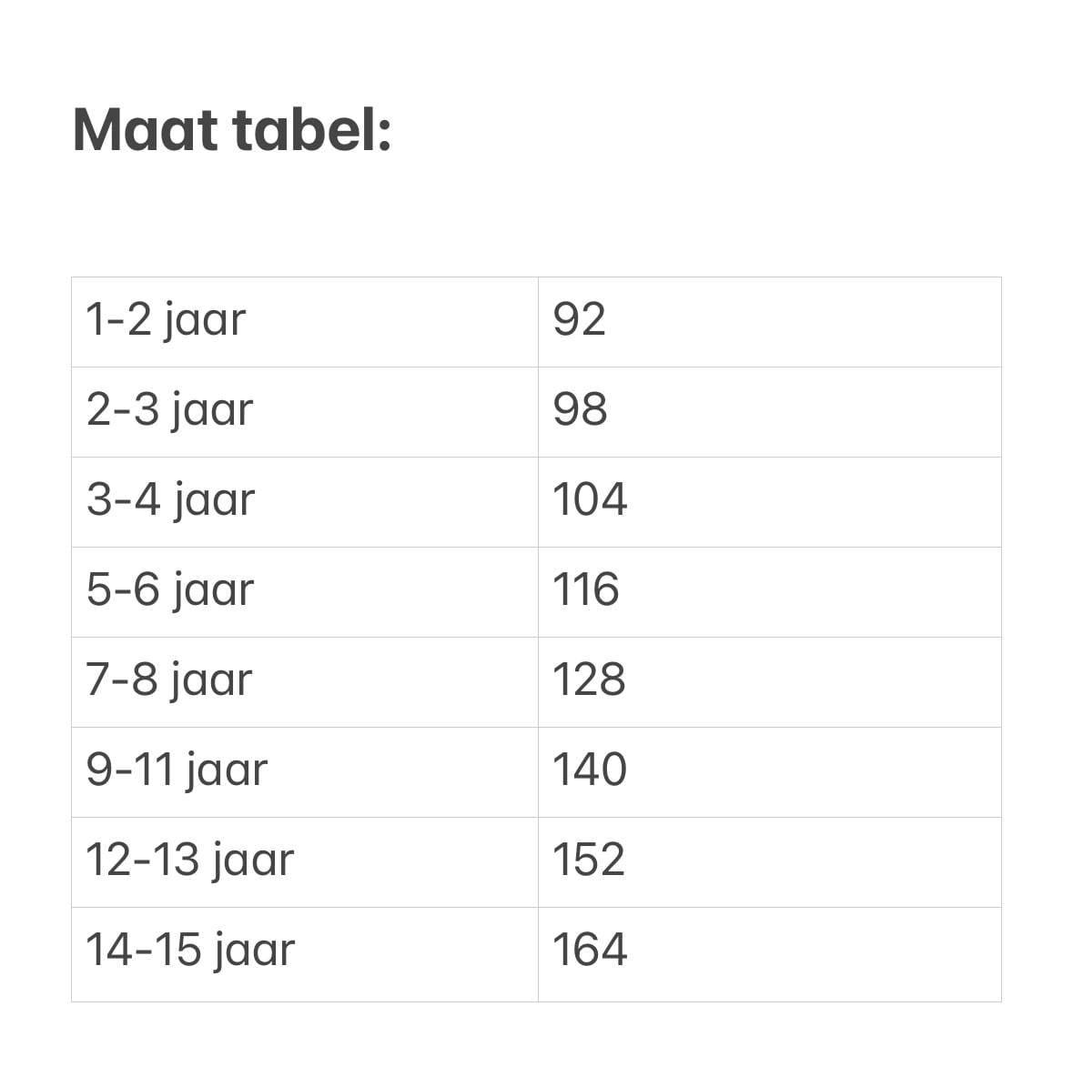Click size value 164 in the table
Viewport: 1073px width, 1087px height.
pyautogui.click(x=590, y=950)
